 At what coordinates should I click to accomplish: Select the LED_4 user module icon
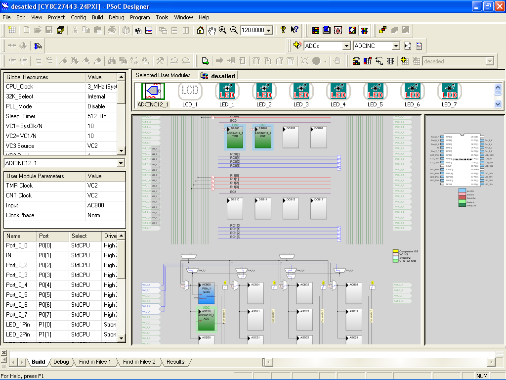[338, 95]
